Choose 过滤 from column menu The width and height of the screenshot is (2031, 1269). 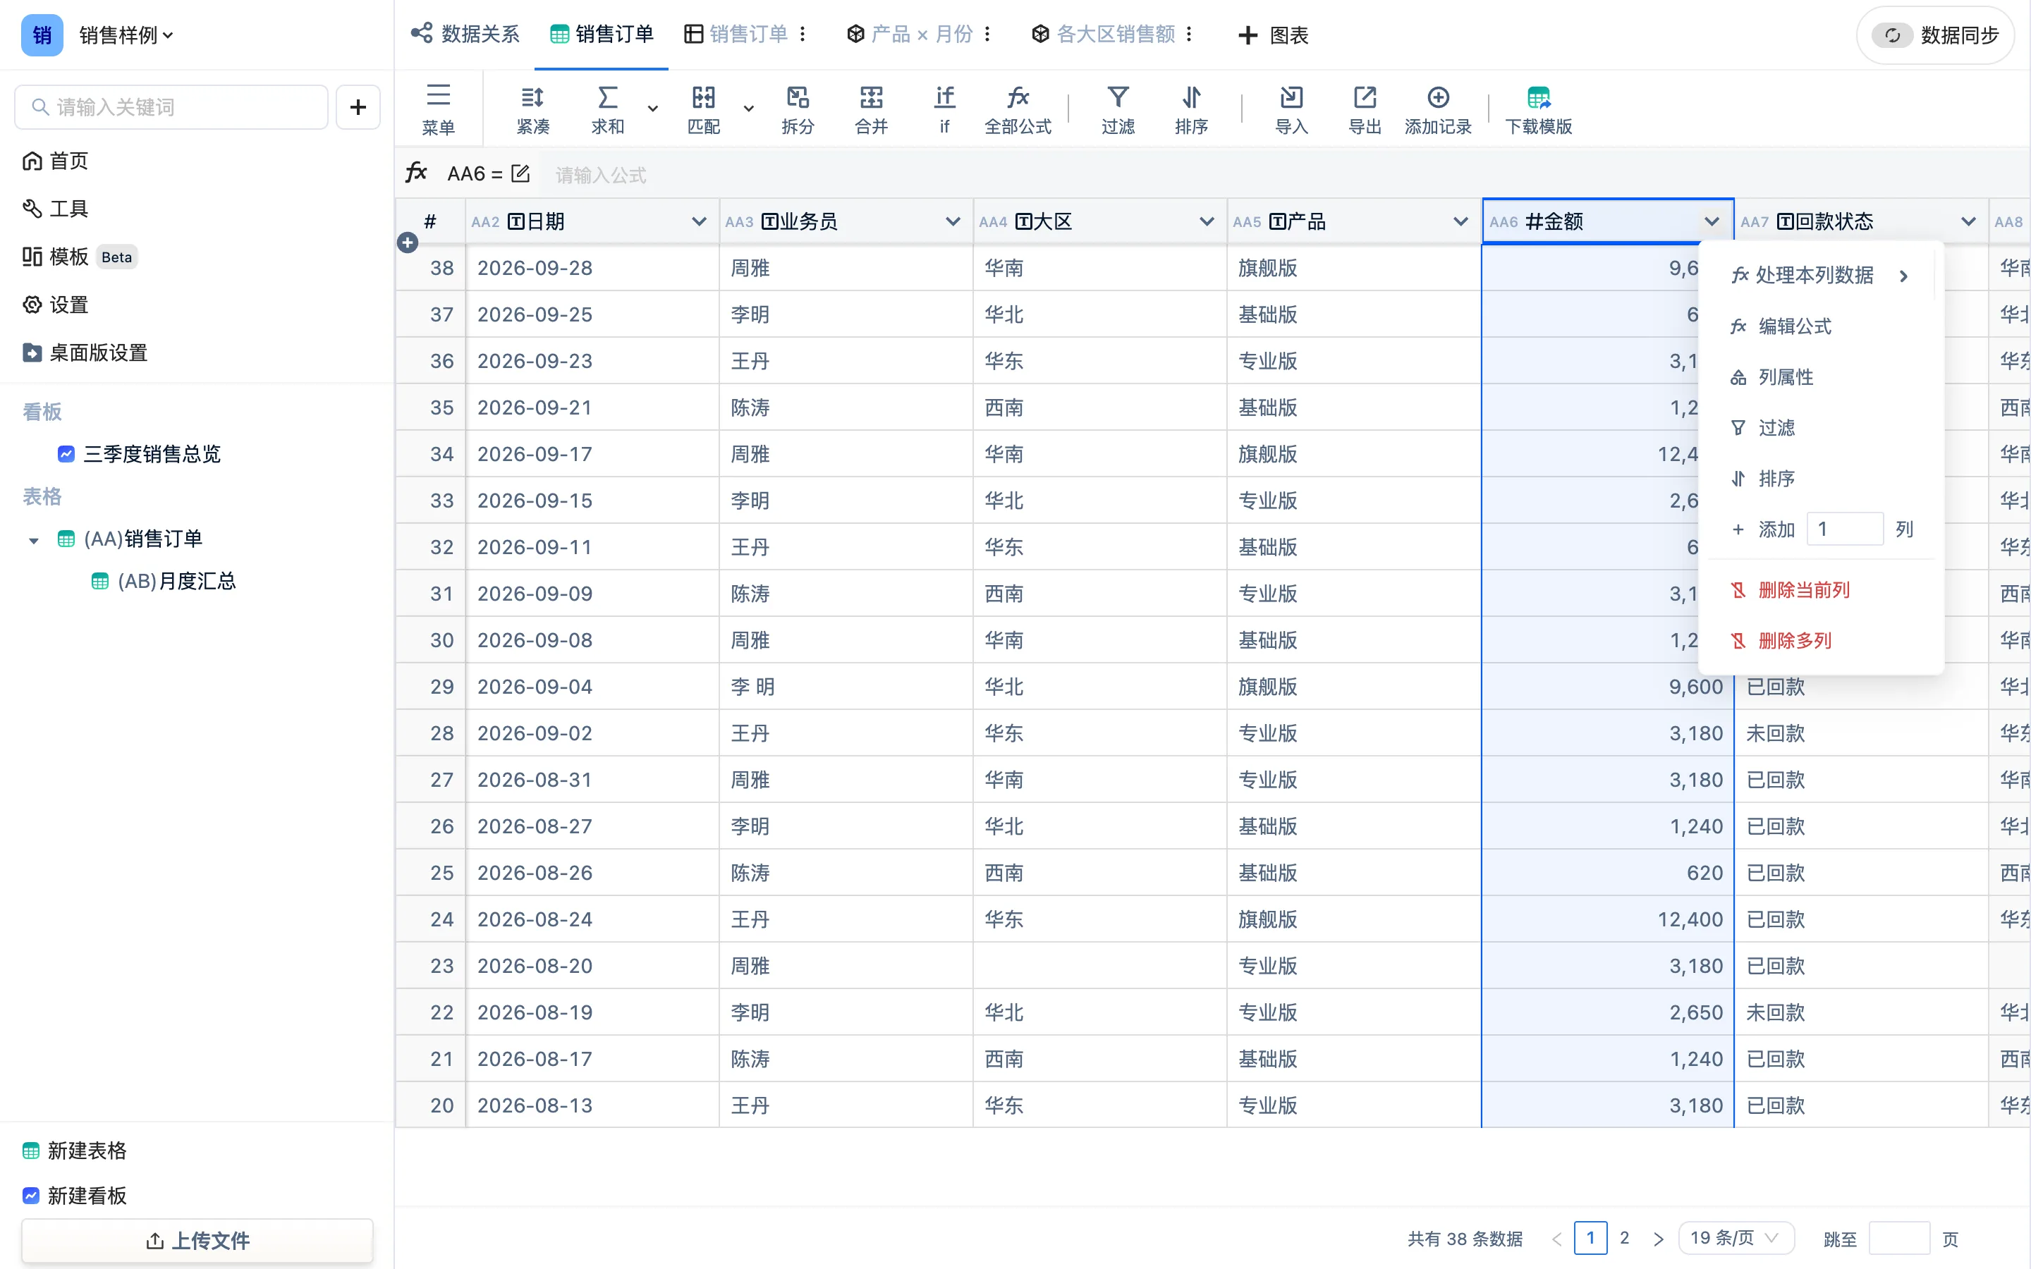(1821, 428)
